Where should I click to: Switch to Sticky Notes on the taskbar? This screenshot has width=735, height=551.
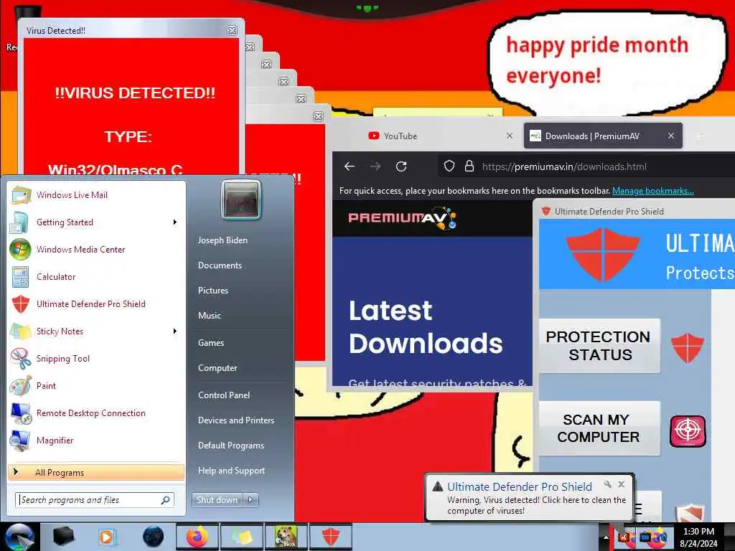[x=241, y=537]
